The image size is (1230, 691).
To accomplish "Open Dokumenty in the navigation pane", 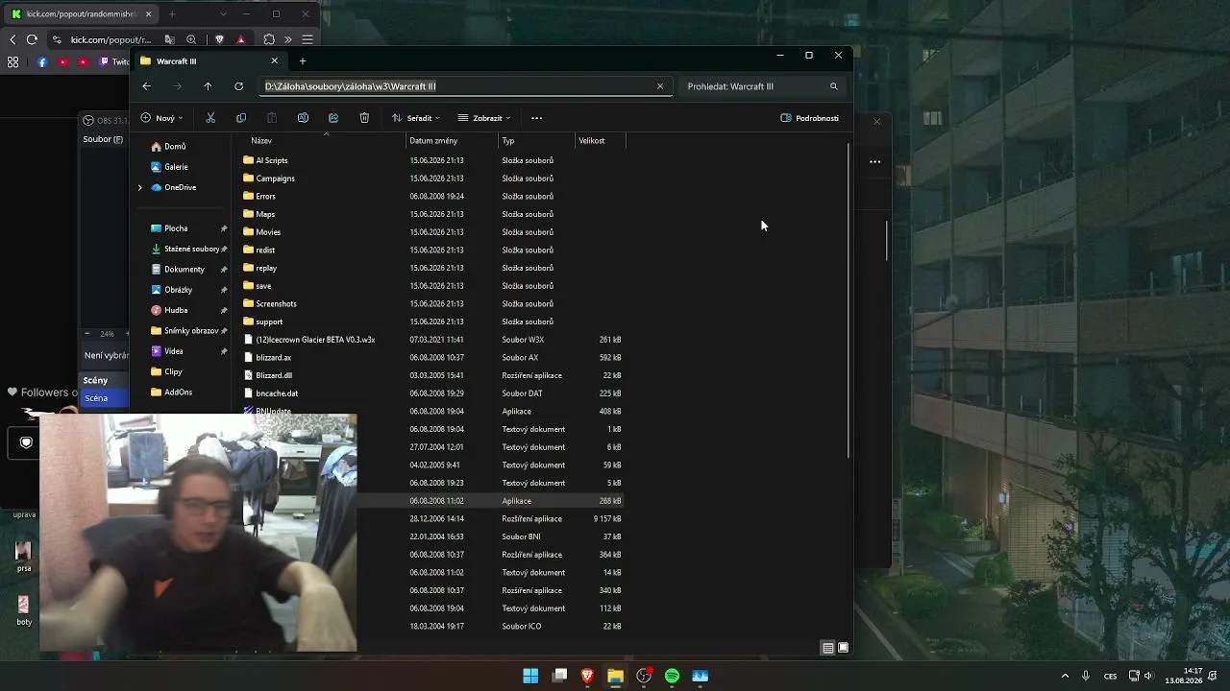I will point(177,270).
